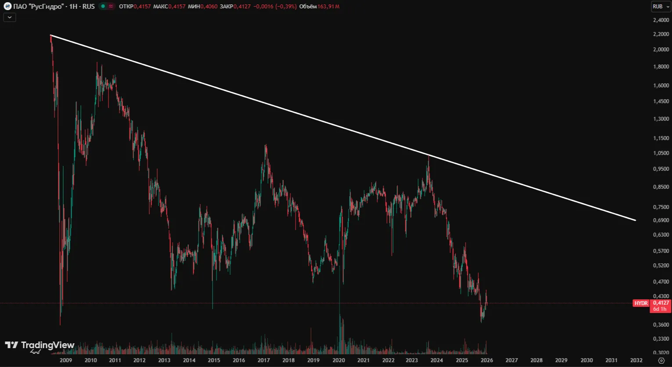Viewport: 672px width, 367px height.
Task: Open chart settings gear at bottom right
Action: (661, 360)
